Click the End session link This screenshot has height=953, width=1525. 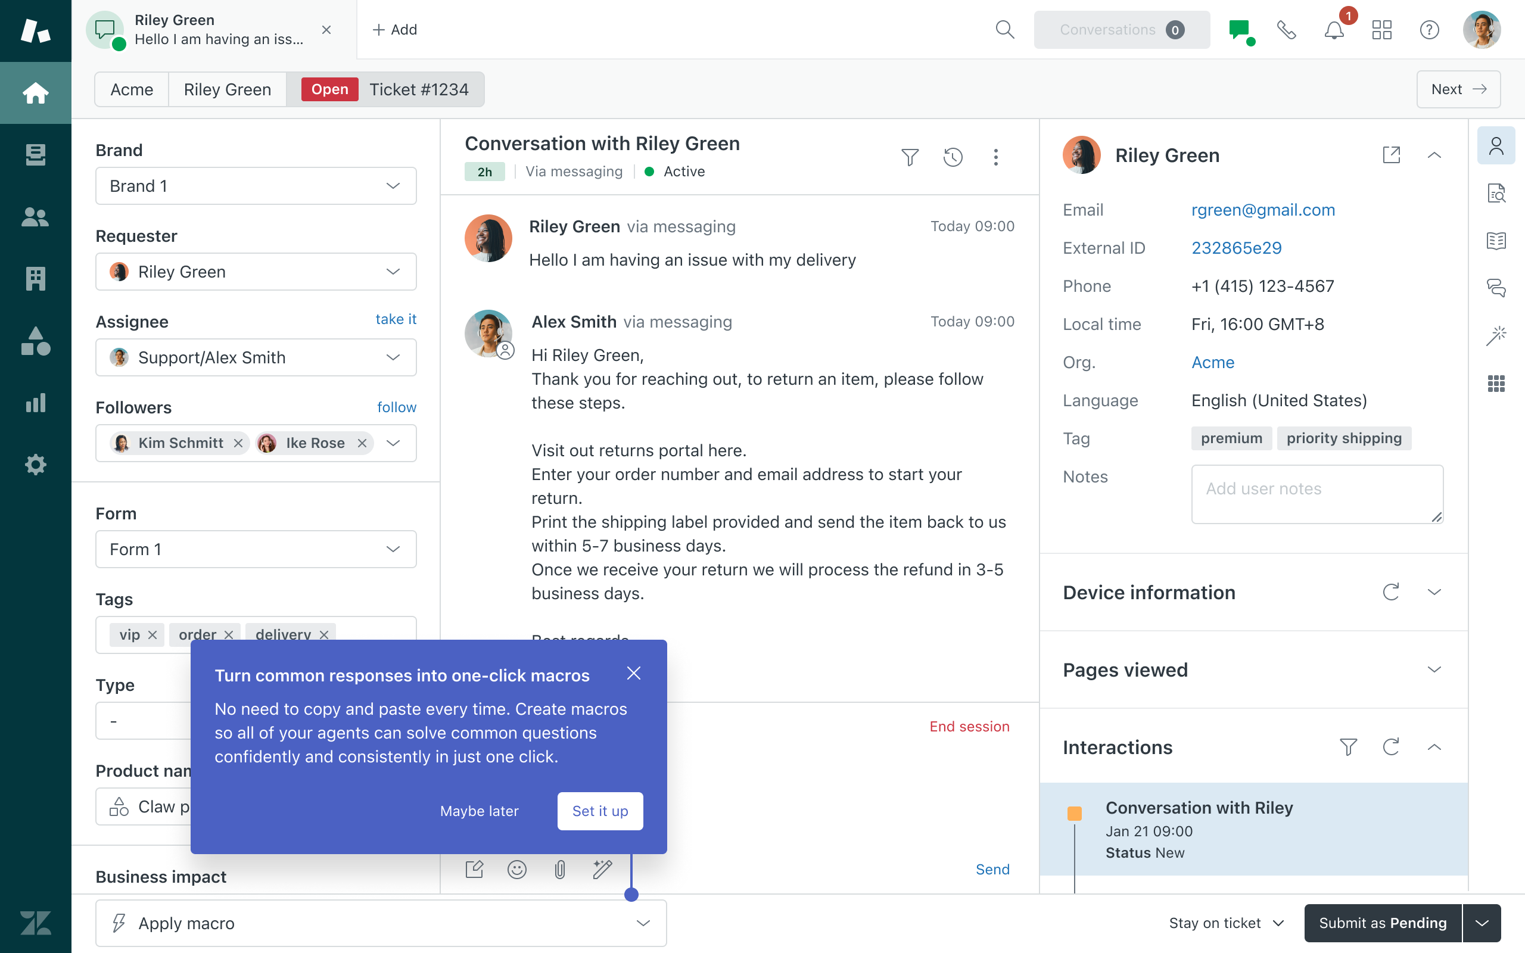click(969, 726)
